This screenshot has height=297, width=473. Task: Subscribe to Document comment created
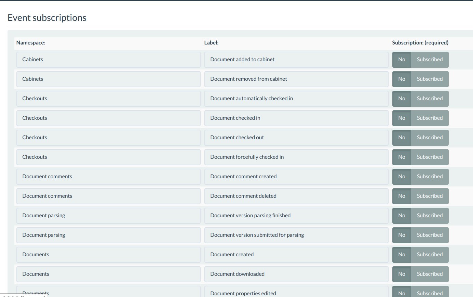pos(430,177)
